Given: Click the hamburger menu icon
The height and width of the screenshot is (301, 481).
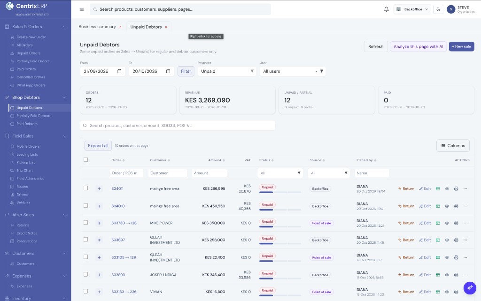Looking at the screenshot, I should (82, 9).
